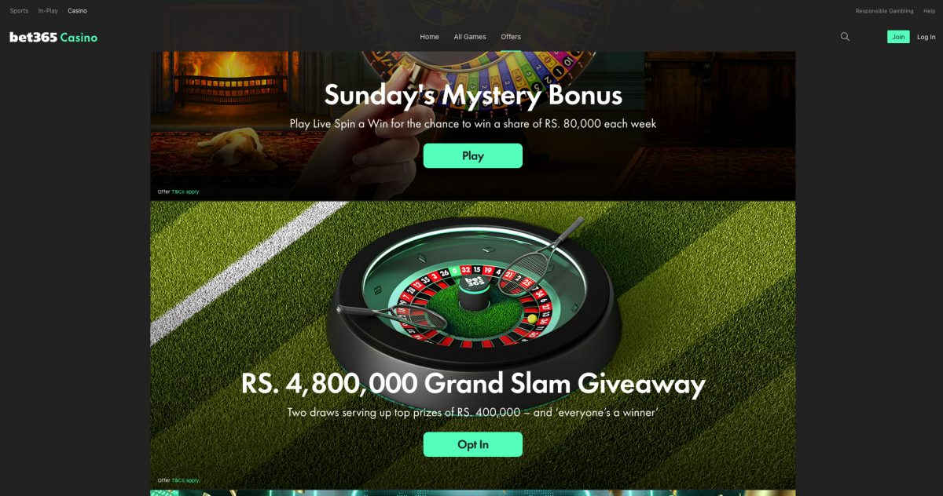
Task: Click the green Join button
Action: click(x=898, y=37)
